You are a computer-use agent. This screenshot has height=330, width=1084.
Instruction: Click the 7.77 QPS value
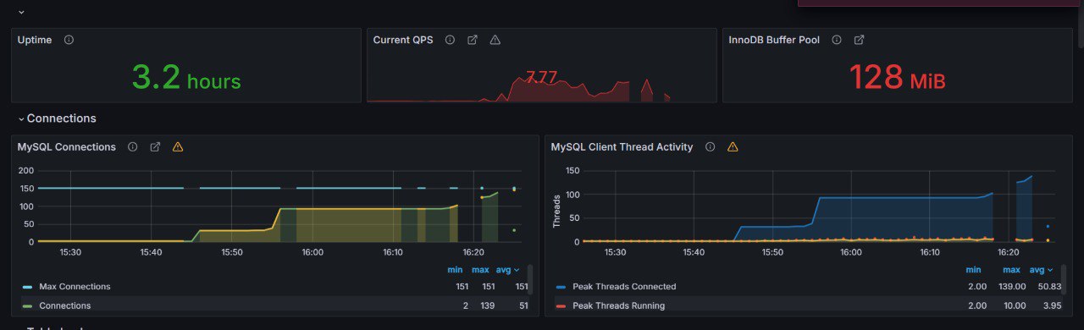(541, 77)
